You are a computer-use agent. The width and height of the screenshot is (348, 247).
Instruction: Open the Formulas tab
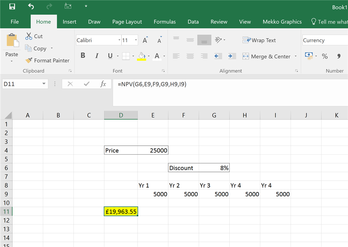click(165, 22)
